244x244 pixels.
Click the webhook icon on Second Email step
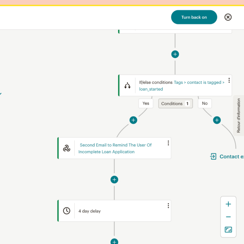[x=67, y=148]
